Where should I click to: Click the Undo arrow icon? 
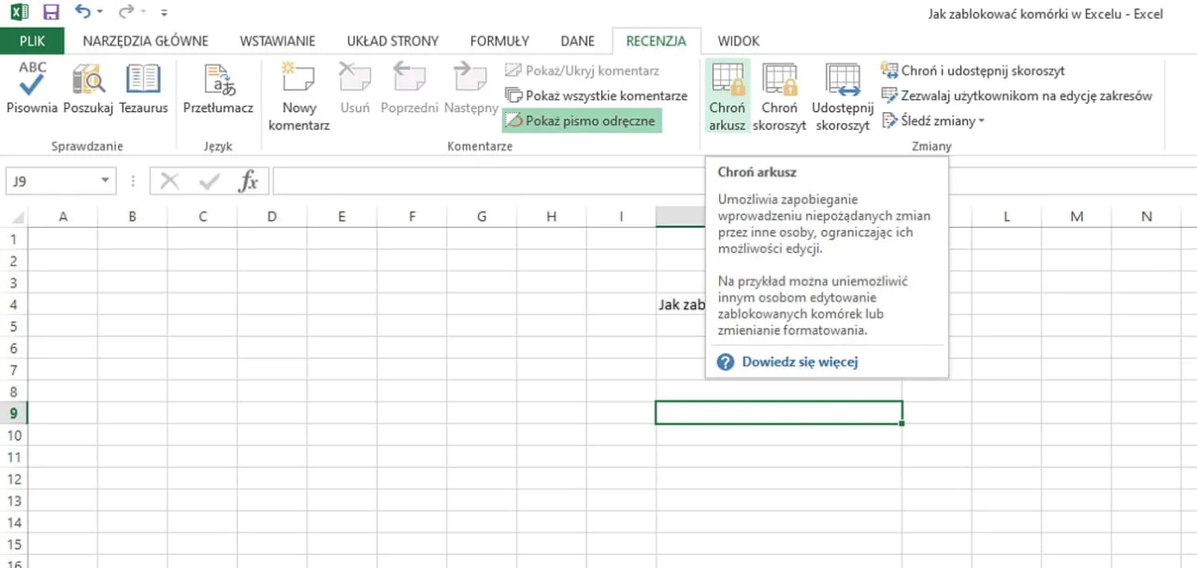[x=82, y=13]
